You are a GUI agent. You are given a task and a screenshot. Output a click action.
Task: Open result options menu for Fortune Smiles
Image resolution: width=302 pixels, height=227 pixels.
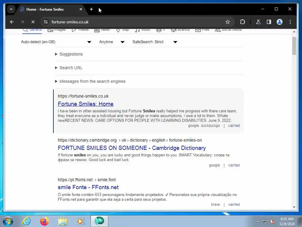click(224, 126)
